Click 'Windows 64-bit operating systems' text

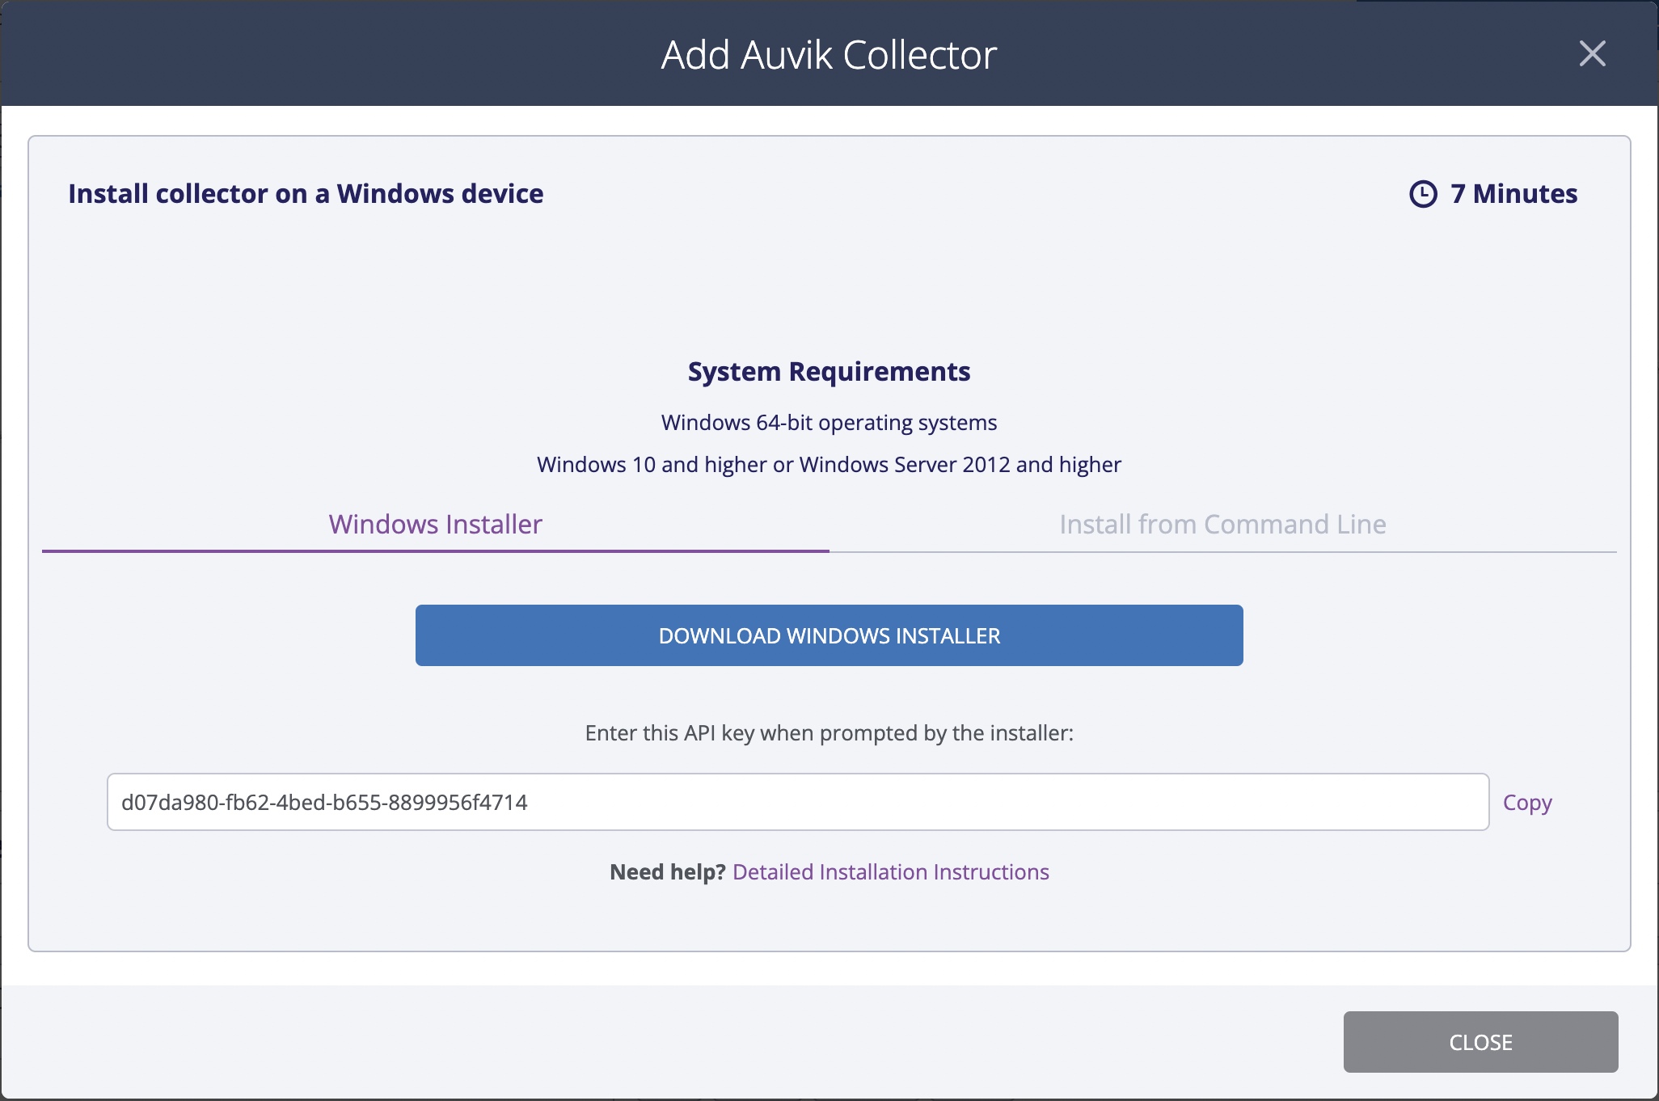coord(829,423)
